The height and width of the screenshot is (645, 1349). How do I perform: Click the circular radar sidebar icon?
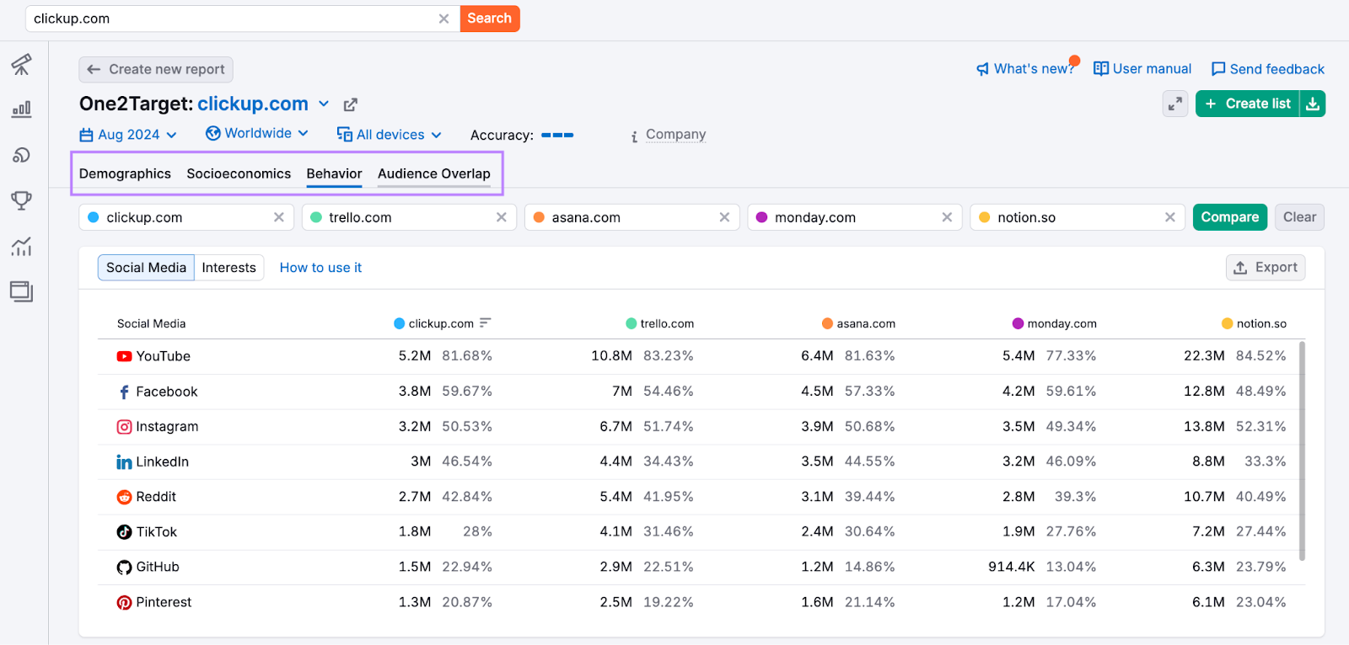(x=21, y=155)
